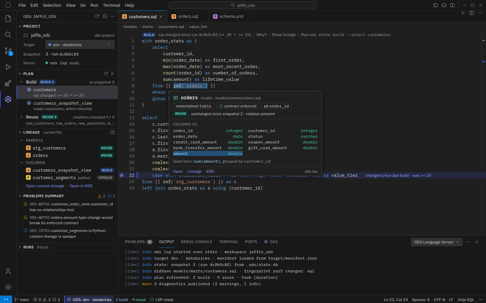Screen dimensions: 486x303
Task: Expand the Reuse group in the plan
Action: coord(22,117)
